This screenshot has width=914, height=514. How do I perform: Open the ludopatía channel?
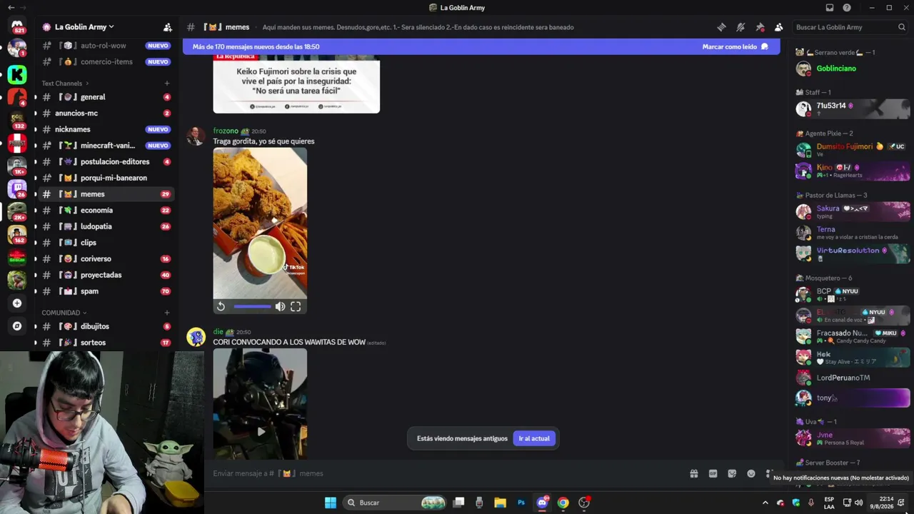tap(105, 226)
